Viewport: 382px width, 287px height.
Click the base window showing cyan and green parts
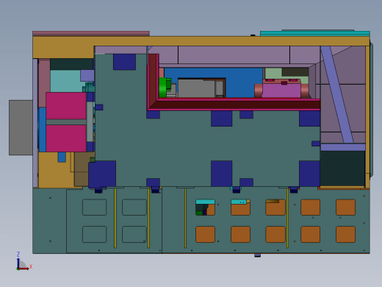tap(205, 208)
